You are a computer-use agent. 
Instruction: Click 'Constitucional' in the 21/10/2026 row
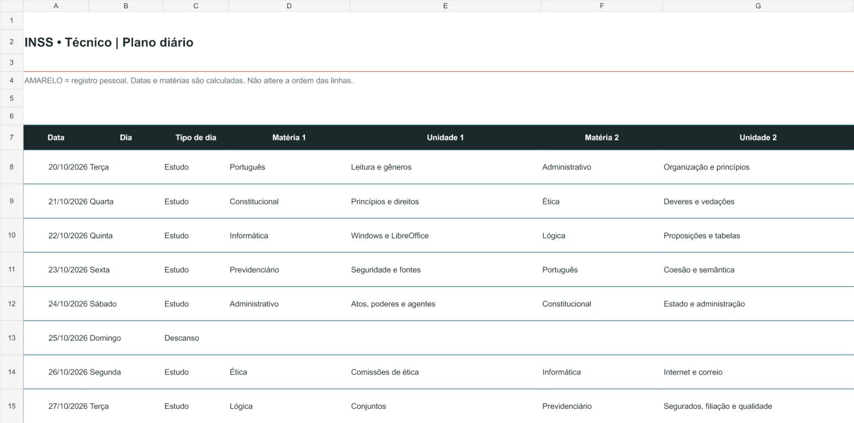pos(289,201)
